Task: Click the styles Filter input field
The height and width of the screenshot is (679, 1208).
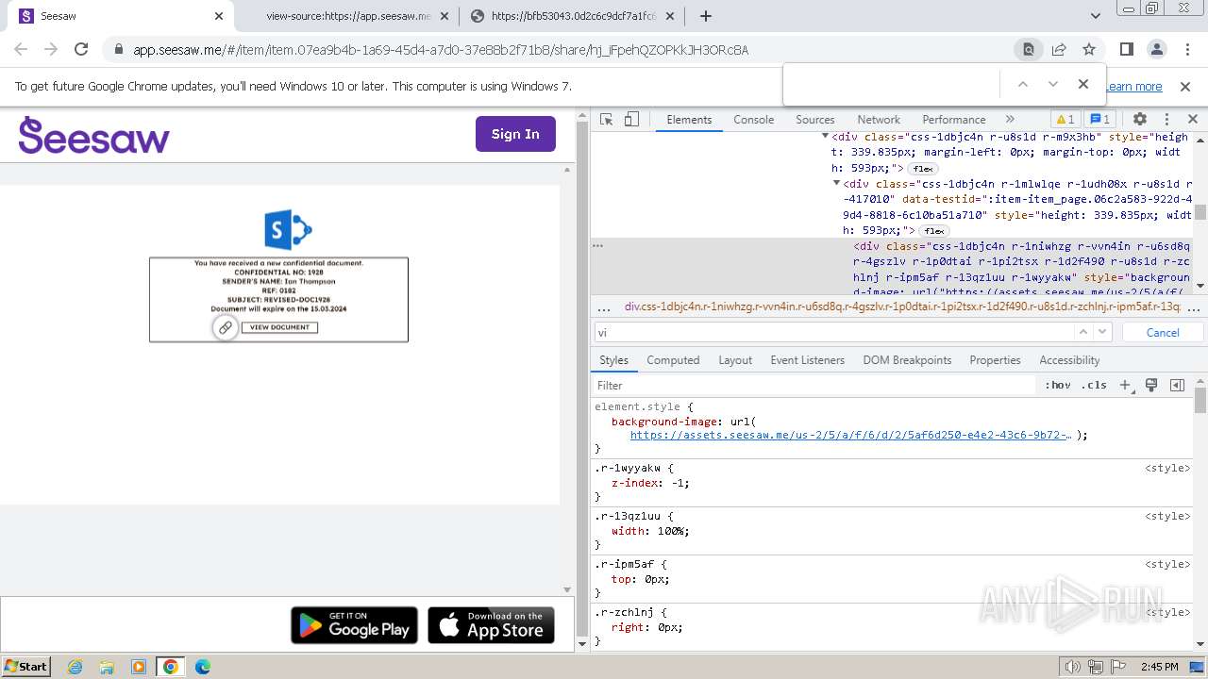Action: pos(814,385)
